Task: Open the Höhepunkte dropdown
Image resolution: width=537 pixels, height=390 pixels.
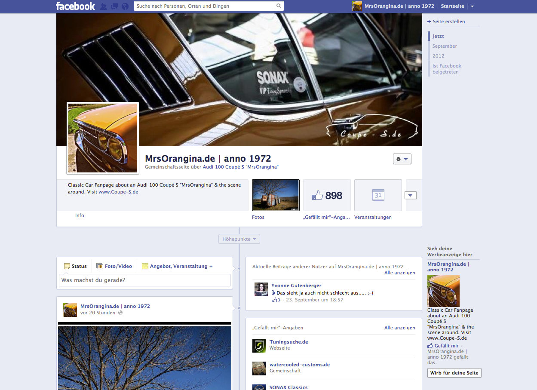Action: pyautogui.click(x=239, y=239)
